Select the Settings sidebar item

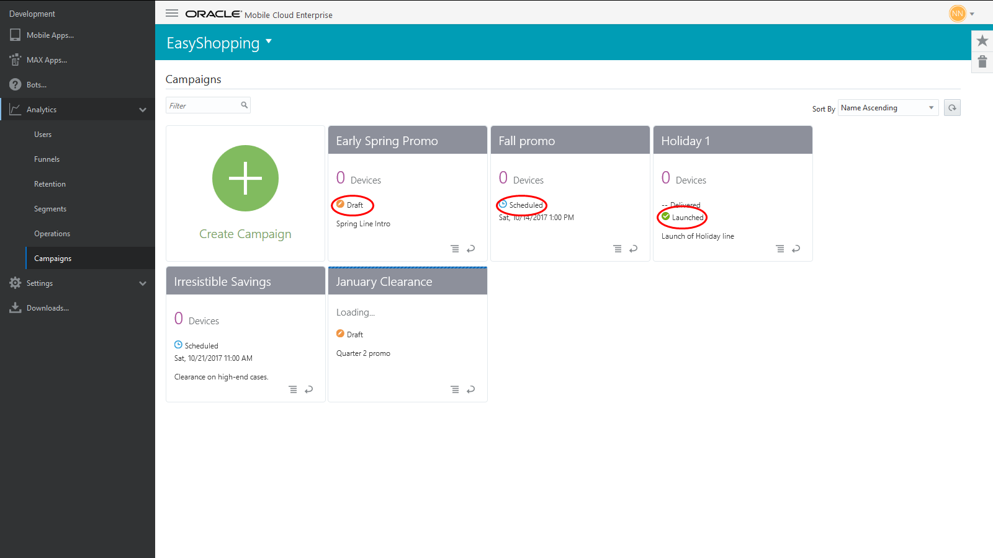point(40,283)
